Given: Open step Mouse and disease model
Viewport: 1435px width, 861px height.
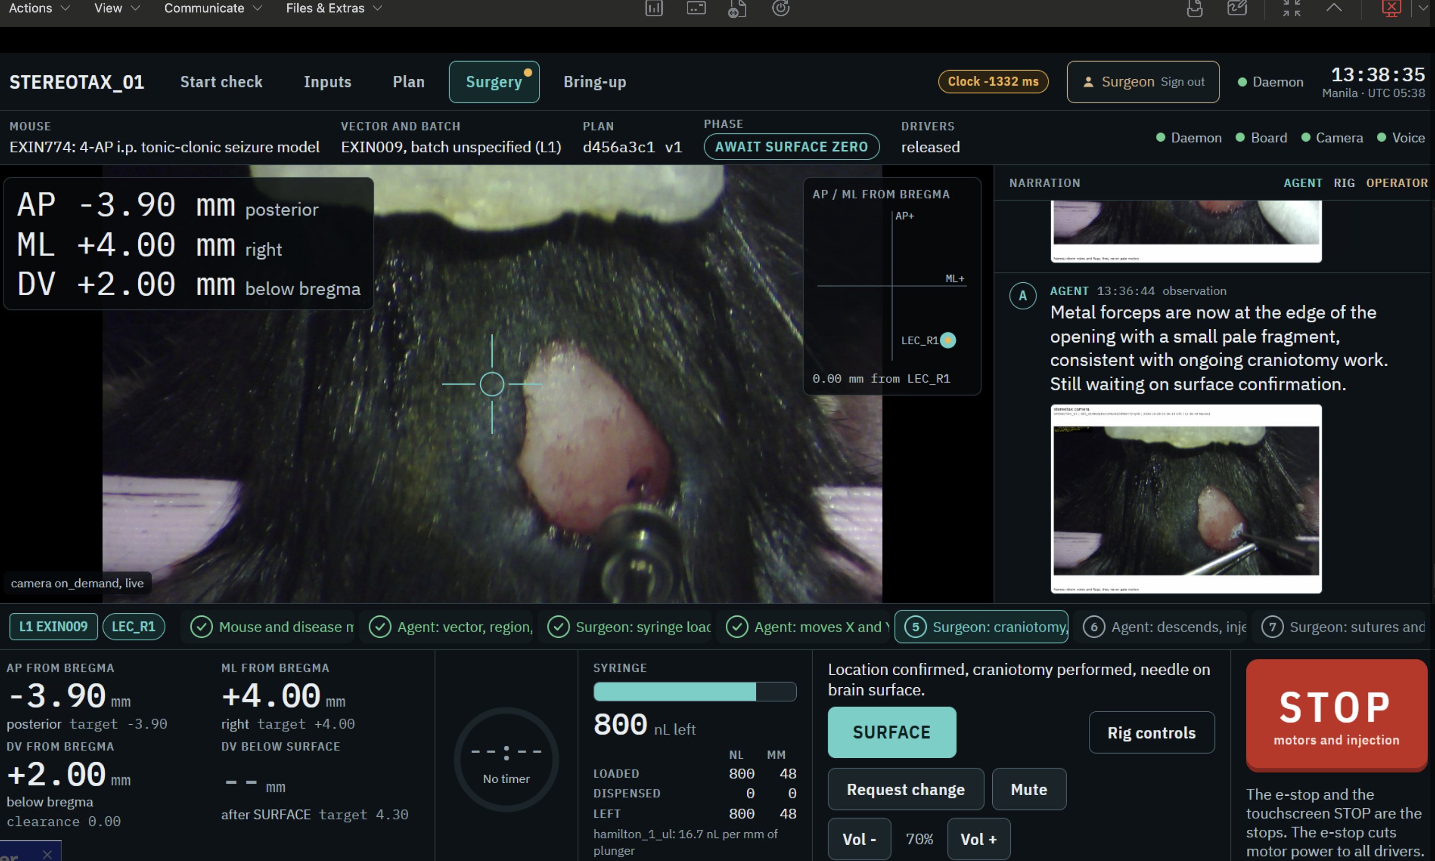Looking at the screenshot, I should tap(268, 627).
